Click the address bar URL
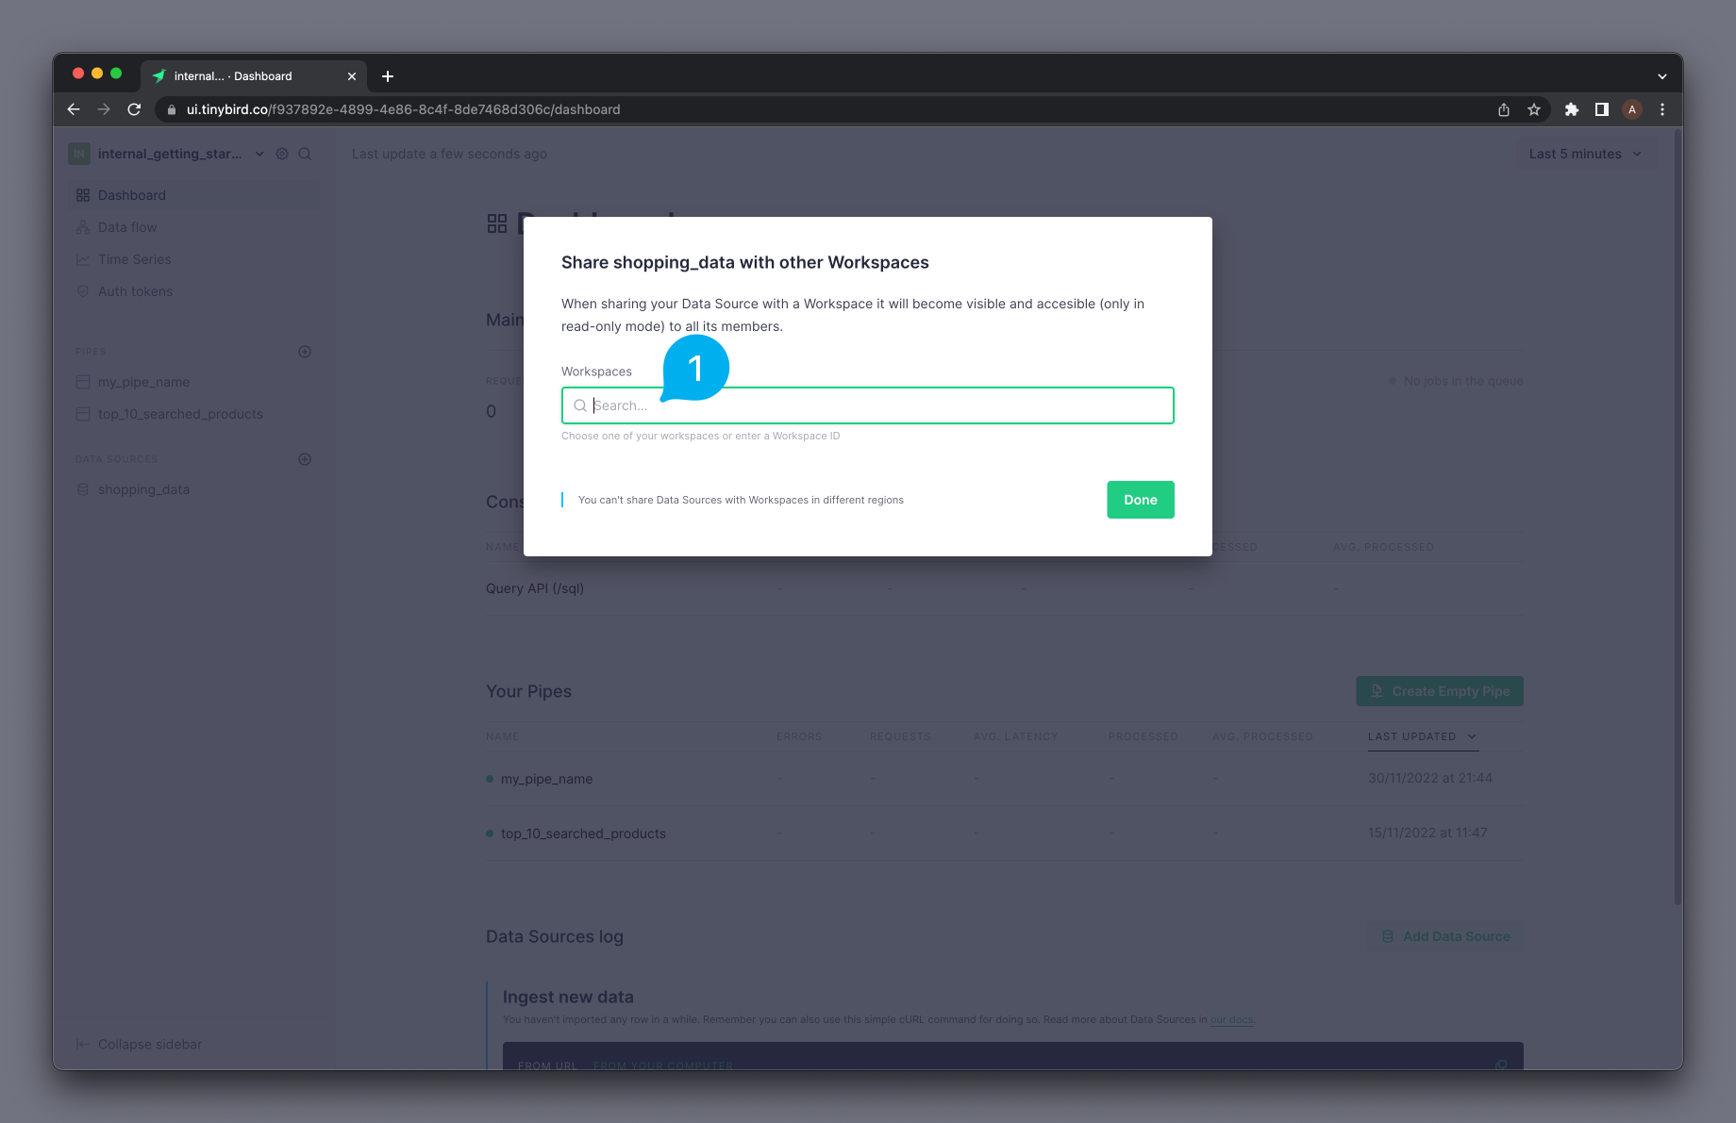Screen dimensions: 1736x1123 pyautogui.click(x=403, y=109)
